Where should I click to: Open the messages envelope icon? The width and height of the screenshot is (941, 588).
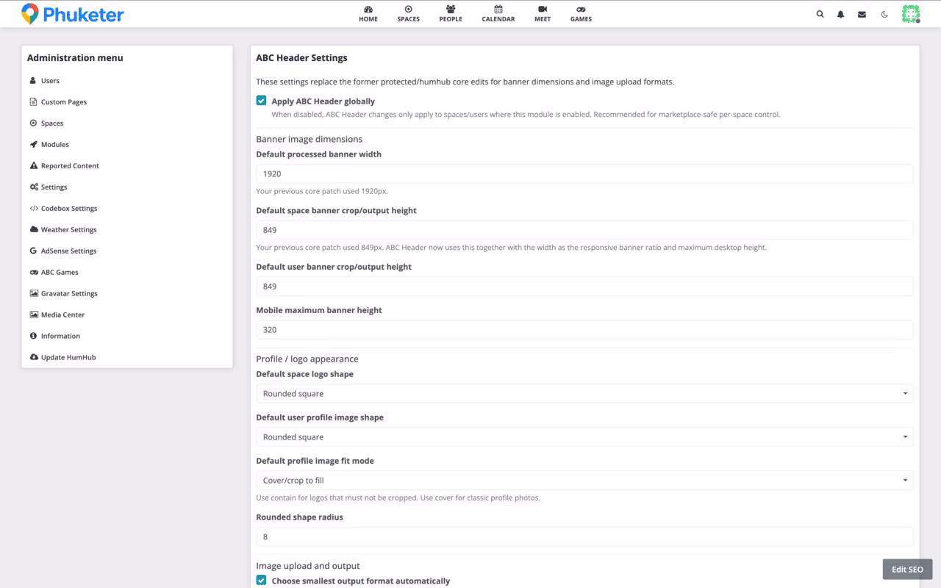coord(862,14)
